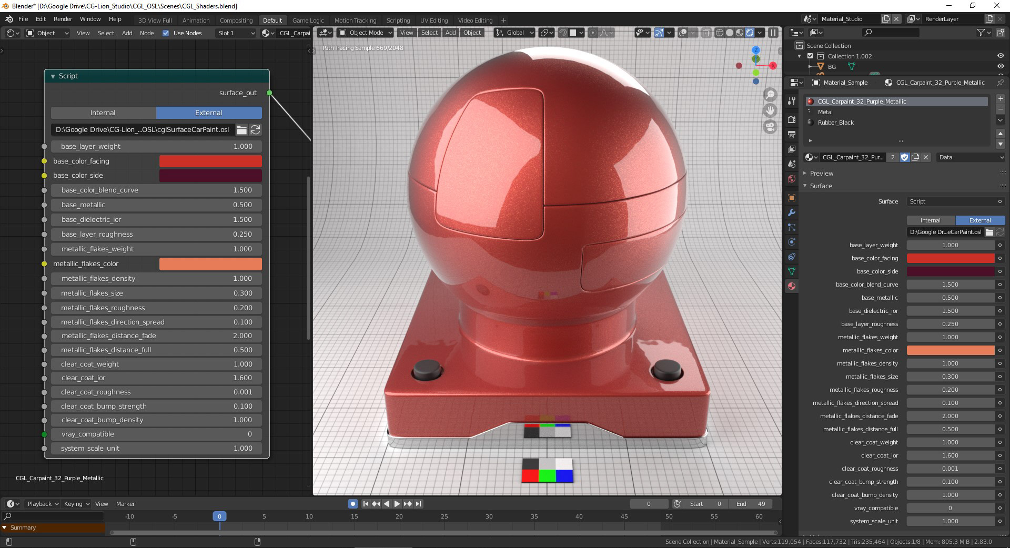This screenshot has width=1010, height=548.
Task: Switch node script mode to Internal
Action: pos(103,113)
